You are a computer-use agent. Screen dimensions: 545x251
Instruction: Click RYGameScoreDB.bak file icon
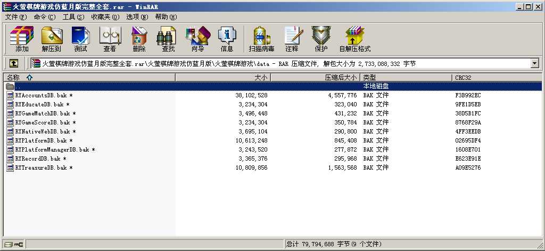(x=10, y=122)
